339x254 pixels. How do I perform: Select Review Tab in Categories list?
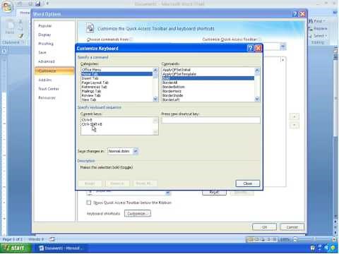117,95
